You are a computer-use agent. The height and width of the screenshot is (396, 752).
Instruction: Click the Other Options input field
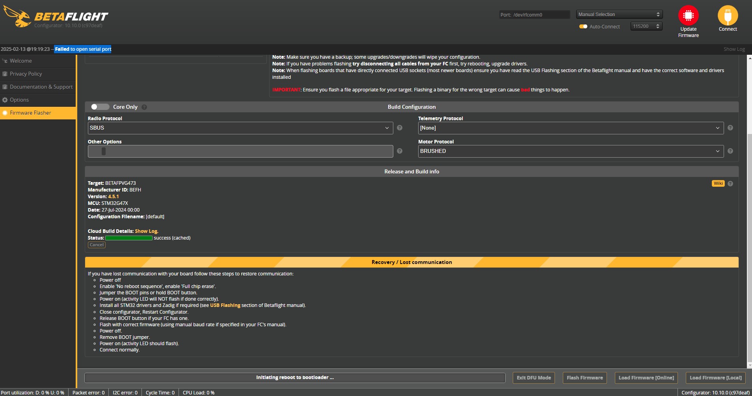[x=240, y=151]
